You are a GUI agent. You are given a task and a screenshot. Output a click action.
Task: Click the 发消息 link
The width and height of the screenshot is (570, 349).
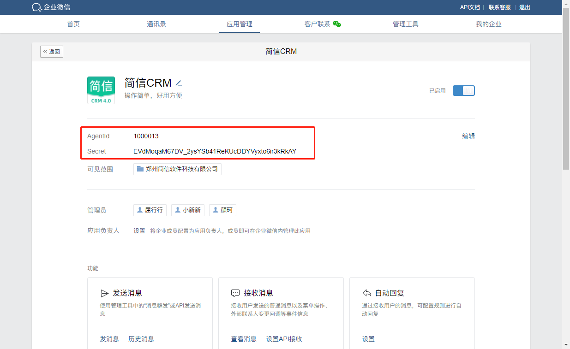[109, 339]
